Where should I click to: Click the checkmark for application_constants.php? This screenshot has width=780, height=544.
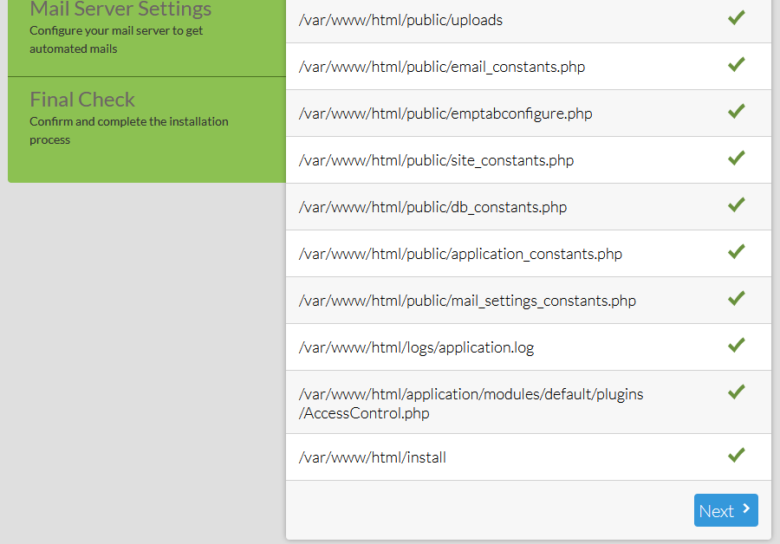click(x=737, y=251)
